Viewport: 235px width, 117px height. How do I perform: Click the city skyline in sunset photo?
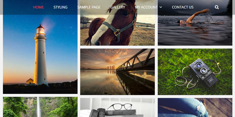click(x=111, y=68)
